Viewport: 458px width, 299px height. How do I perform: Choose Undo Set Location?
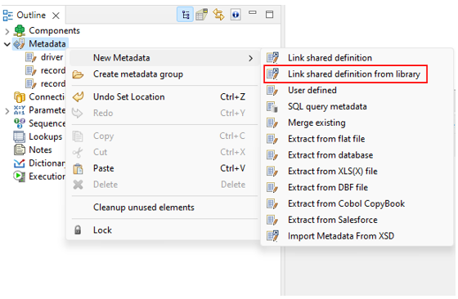164,97
